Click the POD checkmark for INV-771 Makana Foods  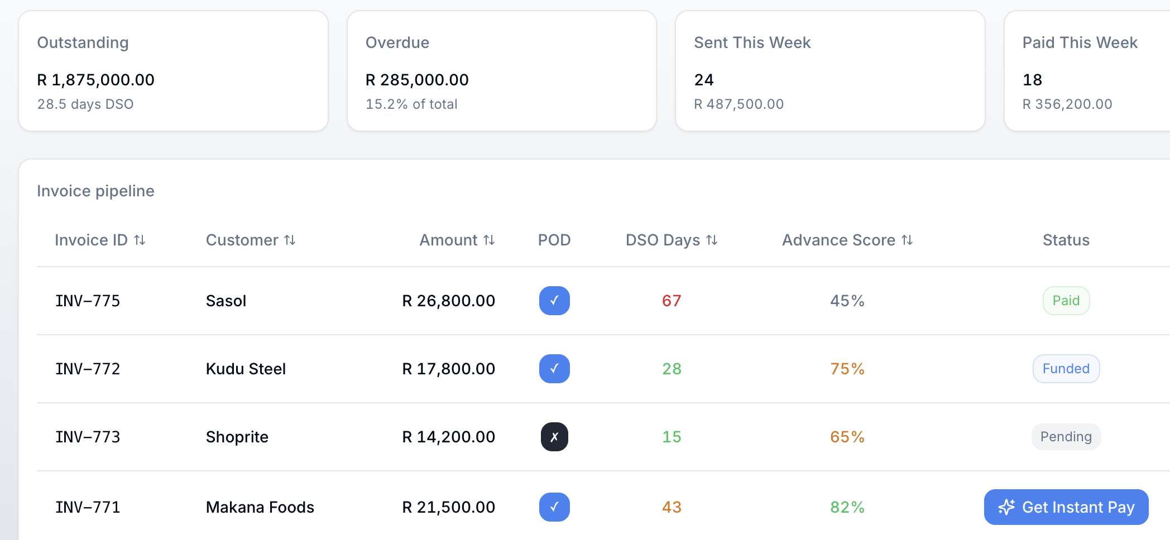[x=554, y=507]
